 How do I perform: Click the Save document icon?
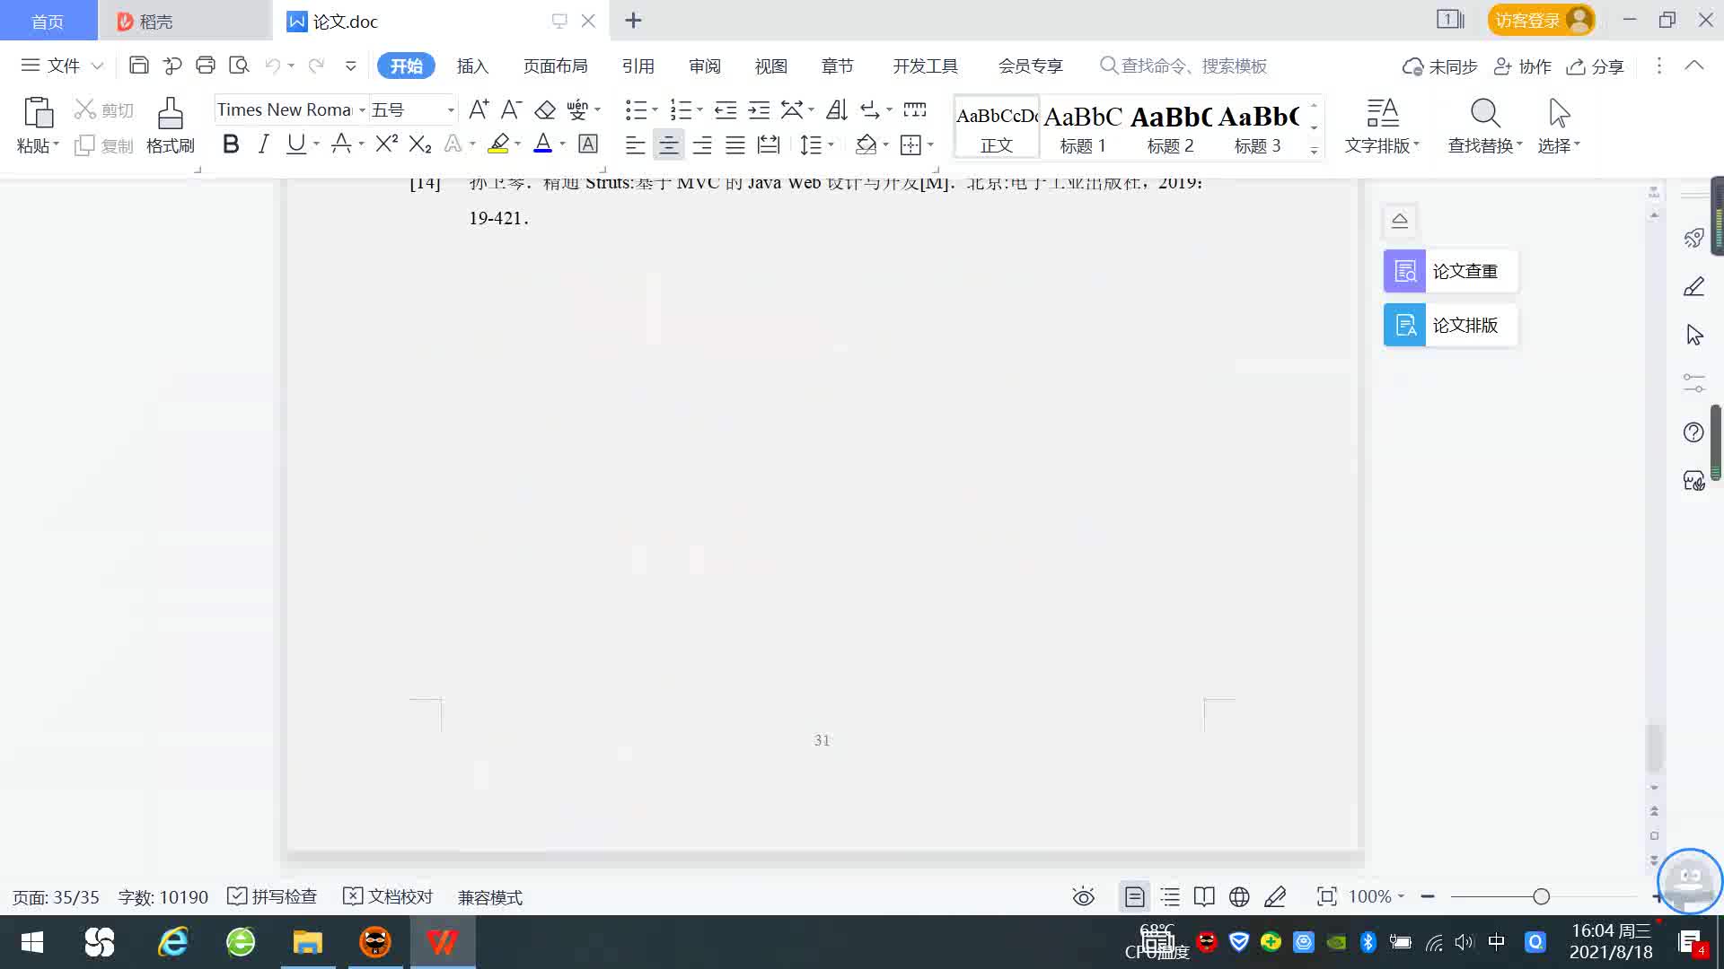coord(138,65)
